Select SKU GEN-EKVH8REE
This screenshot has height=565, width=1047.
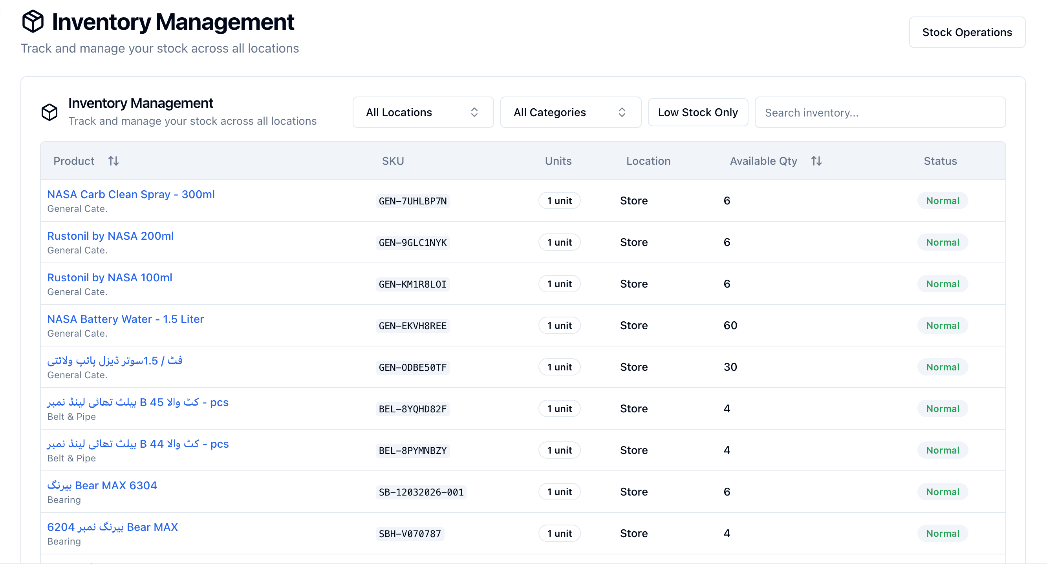(412, 326)
